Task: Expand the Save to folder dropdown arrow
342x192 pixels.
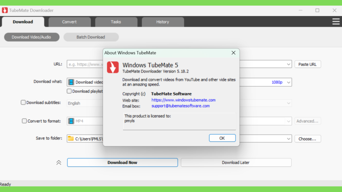Action: [289, 139]
